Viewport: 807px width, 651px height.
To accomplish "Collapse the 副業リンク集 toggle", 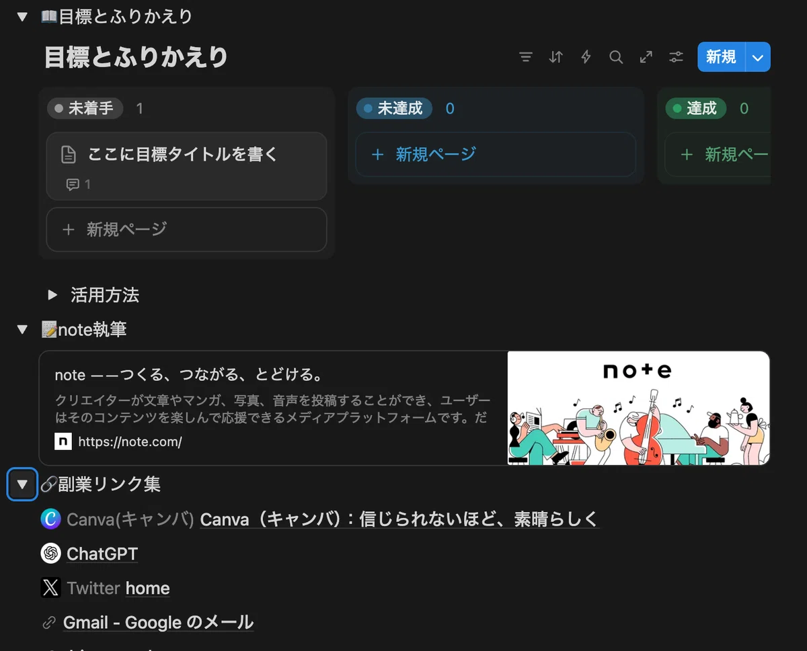I will tap(22, 484).
